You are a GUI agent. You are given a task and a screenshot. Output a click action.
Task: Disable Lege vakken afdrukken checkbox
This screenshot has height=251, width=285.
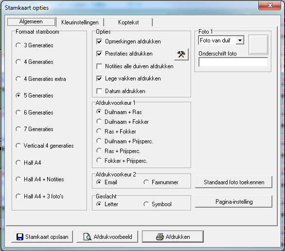tap(99, 78)
